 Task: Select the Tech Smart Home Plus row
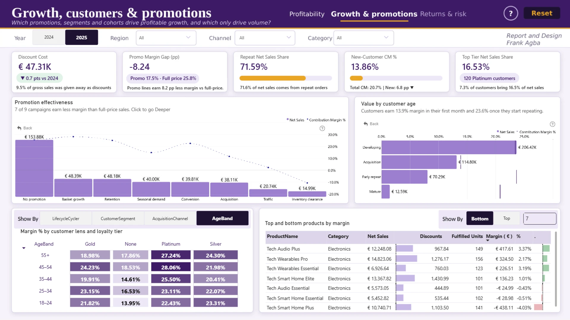coord(408,308)
